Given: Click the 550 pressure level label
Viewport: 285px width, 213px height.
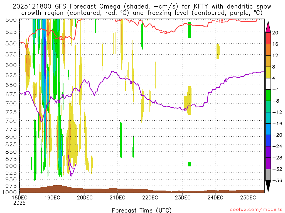Looking at the screenshot, I should coord(11,44).
